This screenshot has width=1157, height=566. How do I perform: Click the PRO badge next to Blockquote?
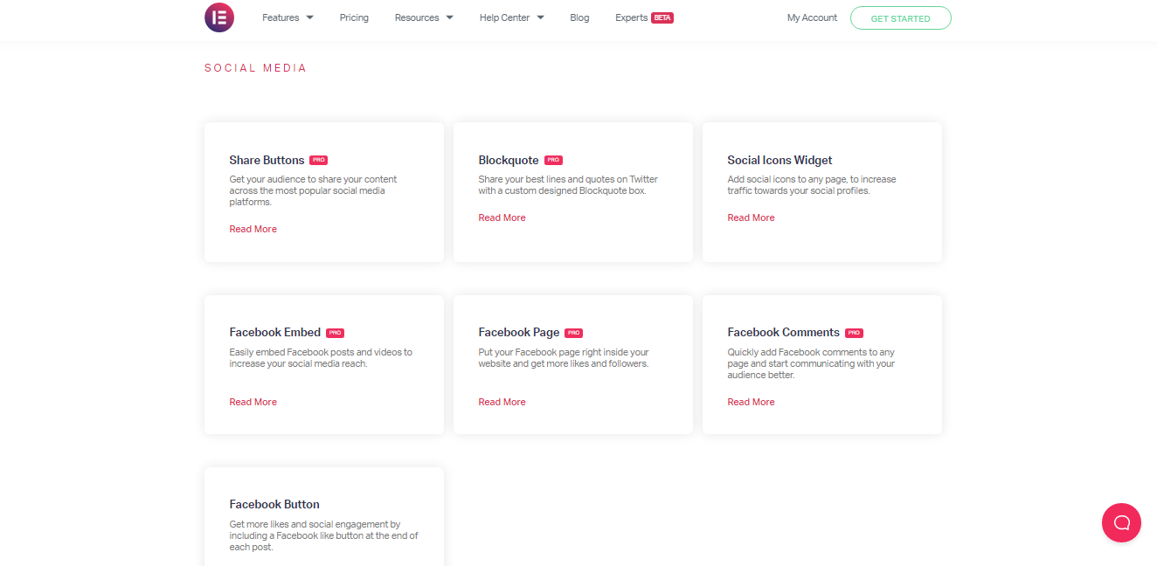pyautogui.click(x=553, y=161)
